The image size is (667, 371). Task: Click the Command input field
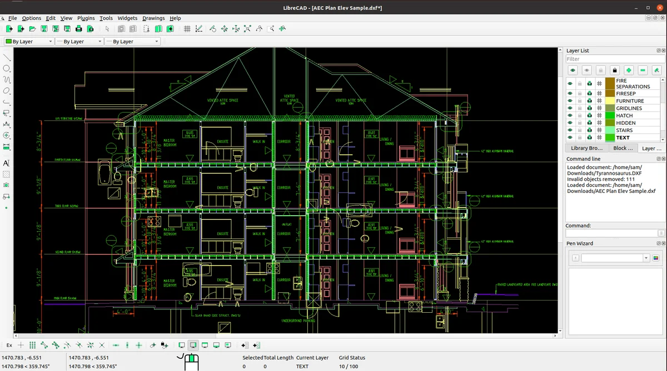pos(611,233)
